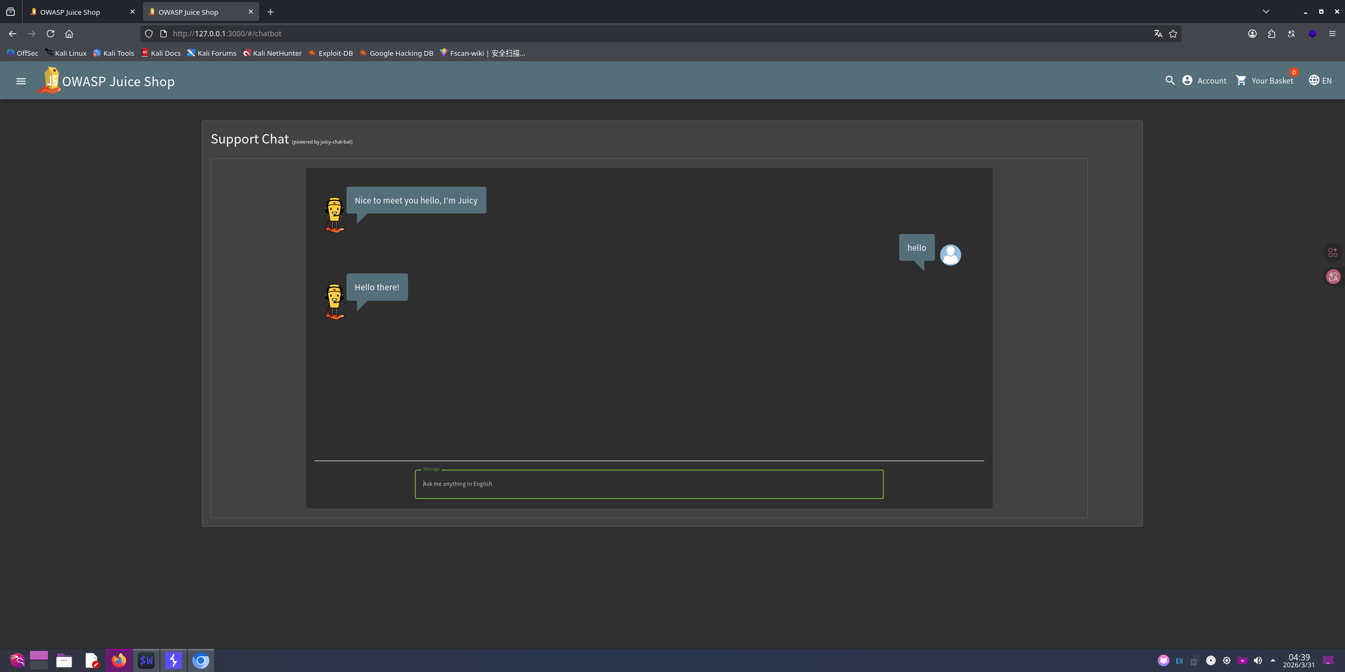The image size is (1345, 672).
Task: Open the Exploit-DB bookmark
Action: [330, 53]
